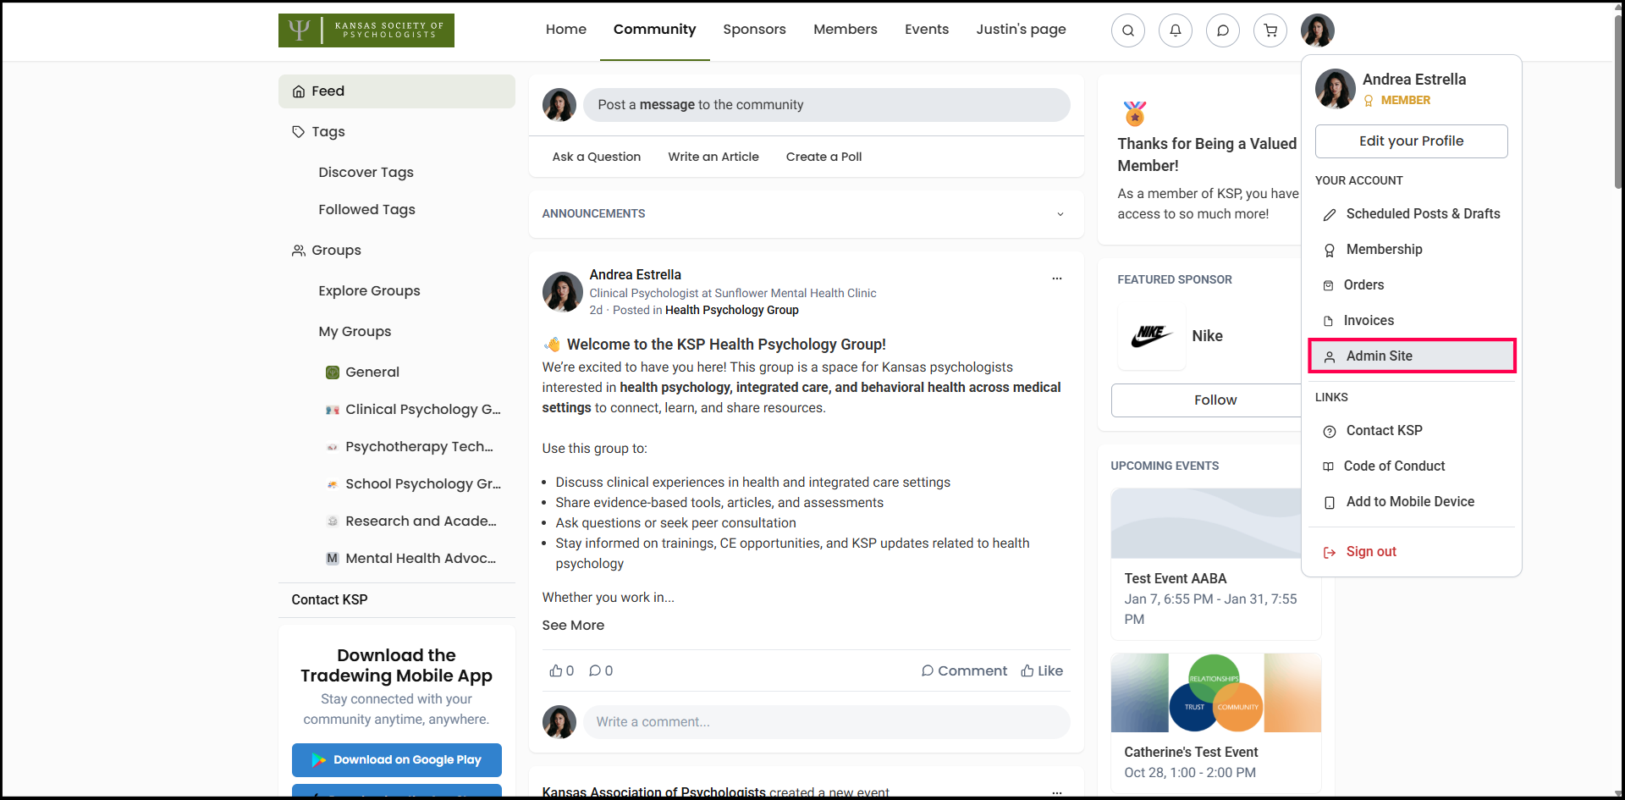Open the three-dot menu on Andrea's post
The height and width of the screenshot is (800, 1625).
(1056, 279)
